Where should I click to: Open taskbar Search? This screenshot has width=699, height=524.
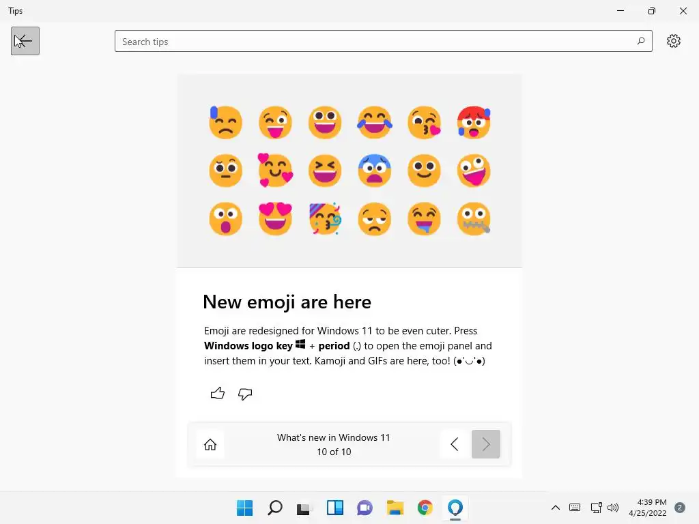click(x=274, y=508)
